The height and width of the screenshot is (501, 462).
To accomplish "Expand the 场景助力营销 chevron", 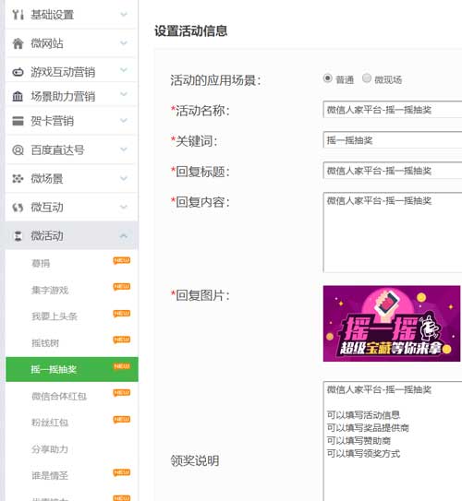I will point(124,94).
